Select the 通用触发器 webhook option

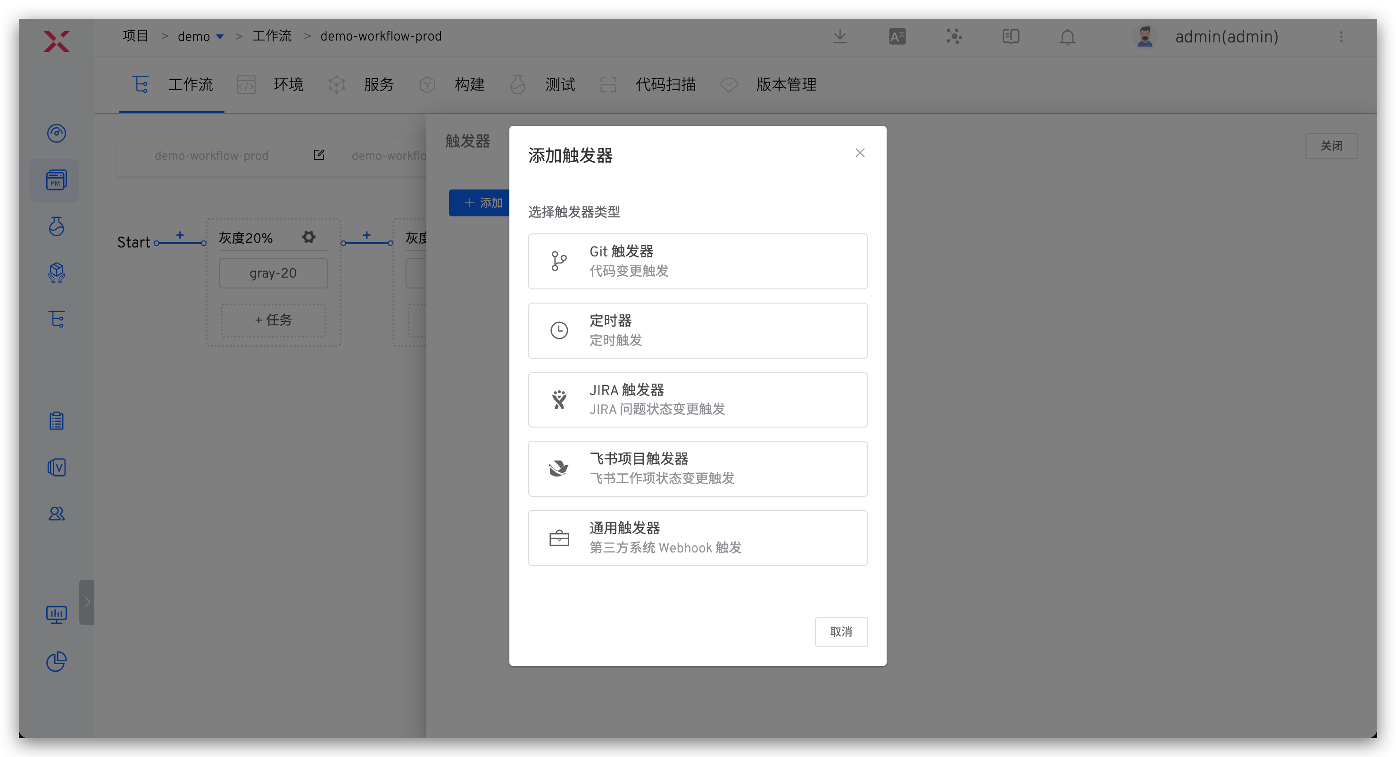point(698,538)
